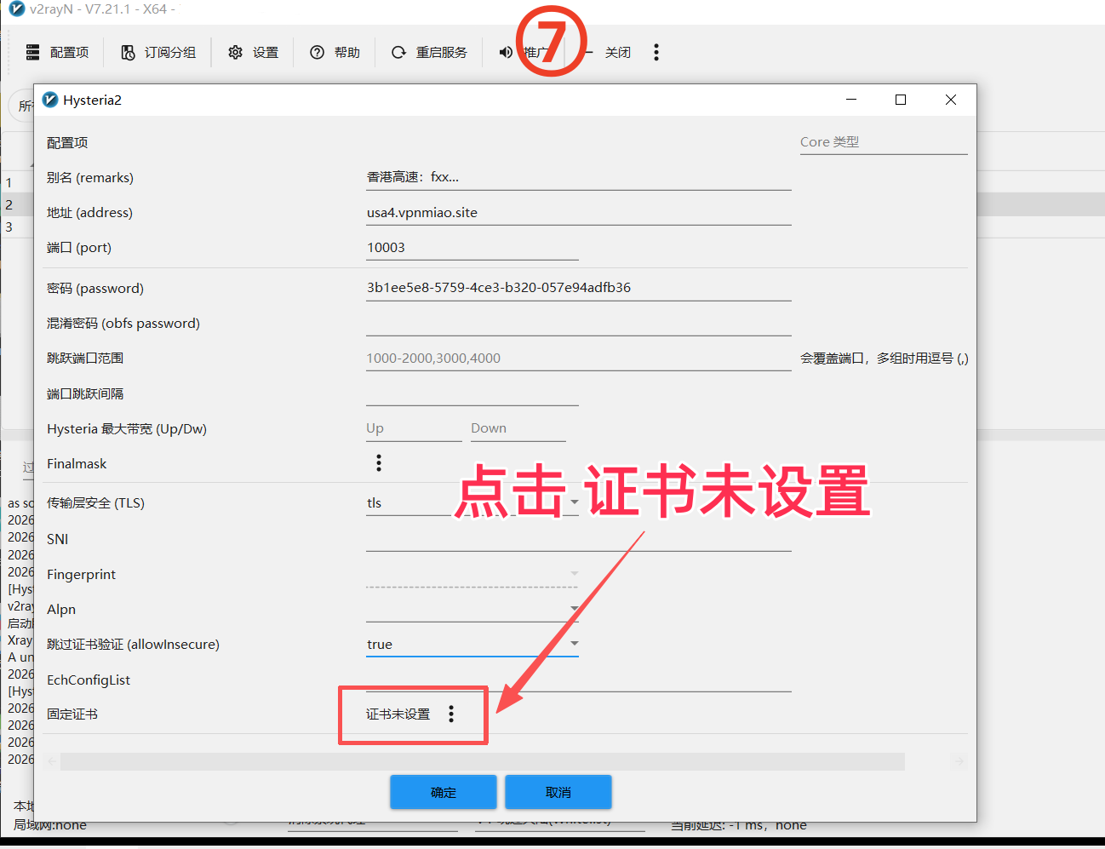Click the 密码 (password) label
1105x849 pixels.
click(95, 289)
